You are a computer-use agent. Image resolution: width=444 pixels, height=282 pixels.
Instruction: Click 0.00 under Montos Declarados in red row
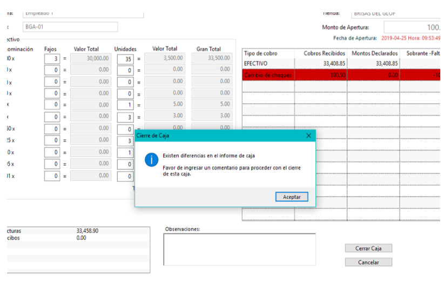[x=393, y=75]
